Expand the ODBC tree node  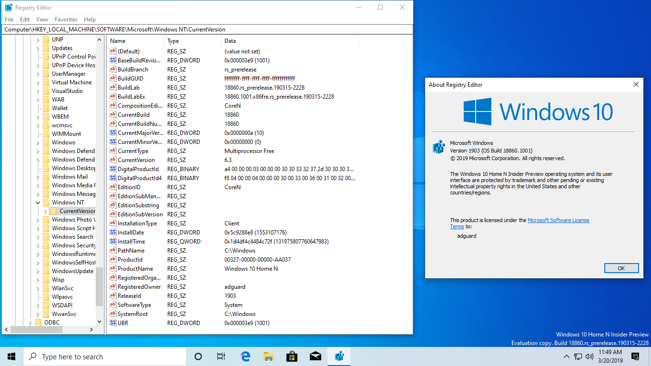[x=31, y=323]
